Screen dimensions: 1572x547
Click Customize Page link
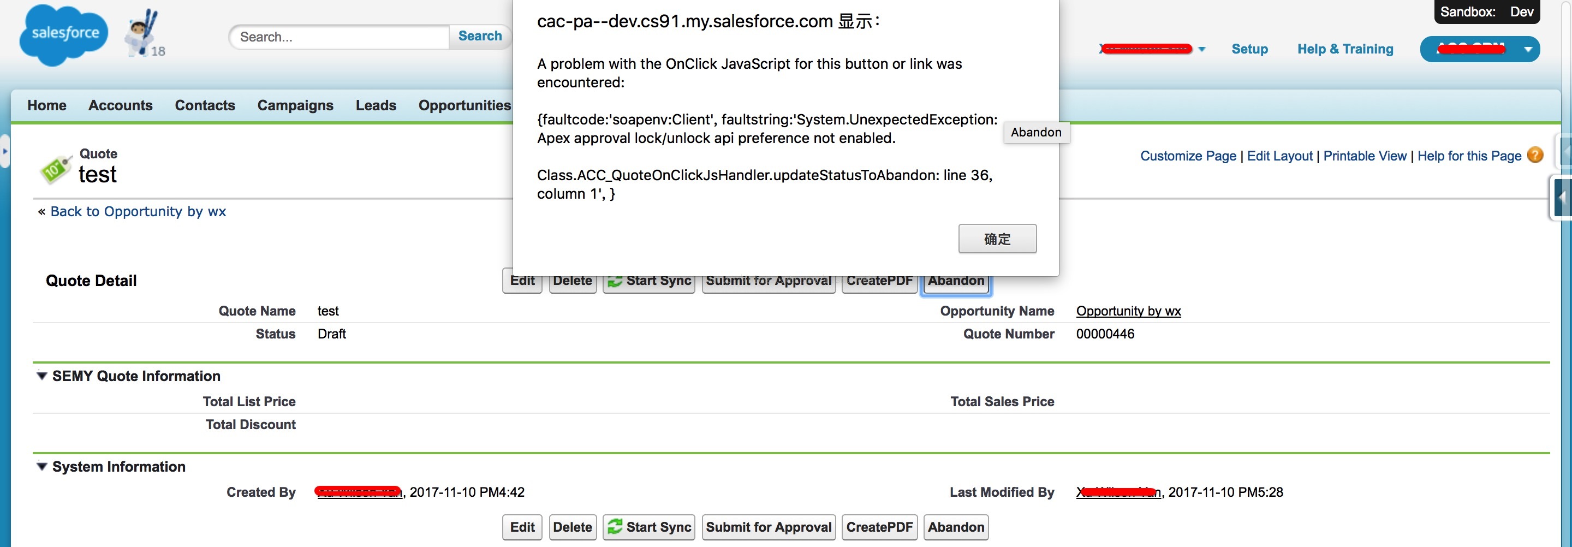pos(1188,156)
